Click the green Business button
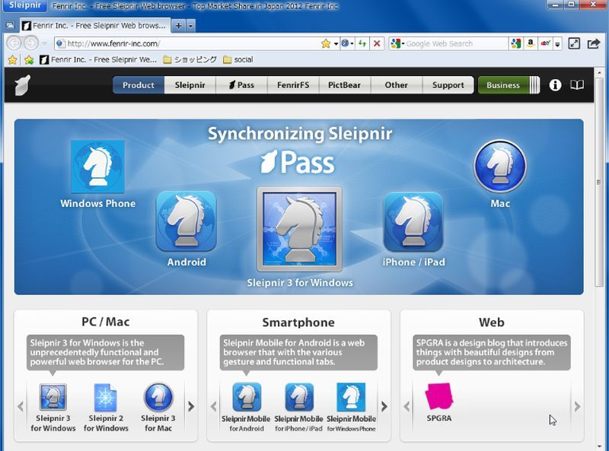Screen dimensions: 609x451 coord(503,85)
